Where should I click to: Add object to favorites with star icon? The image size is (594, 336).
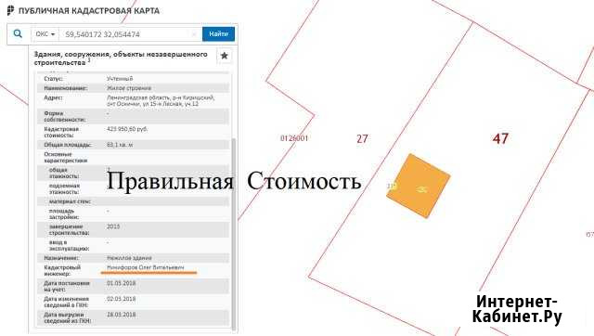pyautogui.click(x=225, y=56)
